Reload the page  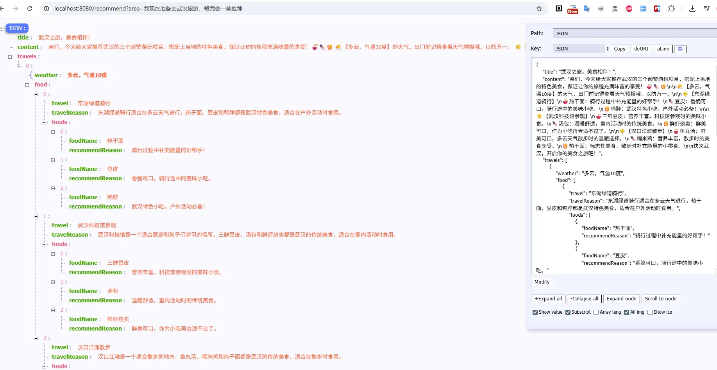(30, 9)
